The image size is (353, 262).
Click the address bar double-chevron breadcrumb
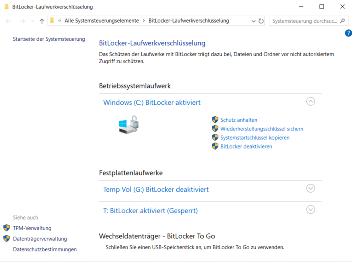coord(59,21)
